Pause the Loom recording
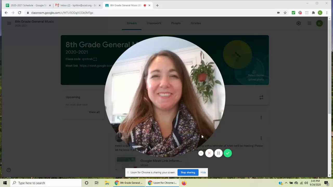 (219, 153)
